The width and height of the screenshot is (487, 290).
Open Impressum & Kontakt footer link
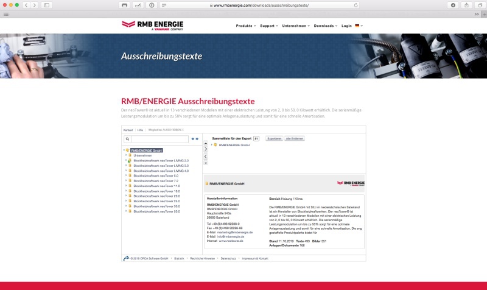coord(255,258)
